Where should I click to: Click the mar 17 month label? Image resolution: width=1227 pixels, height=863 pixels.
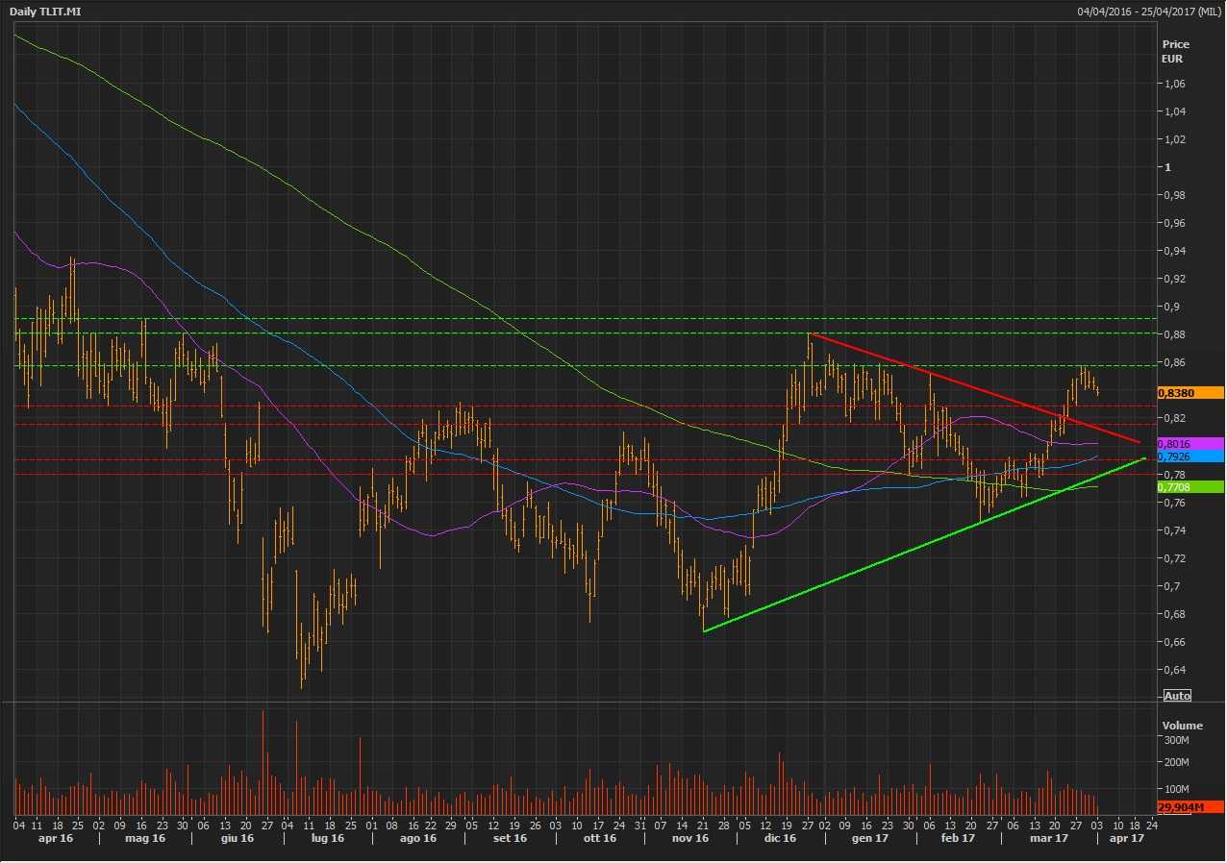pyautogui.click(x=1049, y=839)
